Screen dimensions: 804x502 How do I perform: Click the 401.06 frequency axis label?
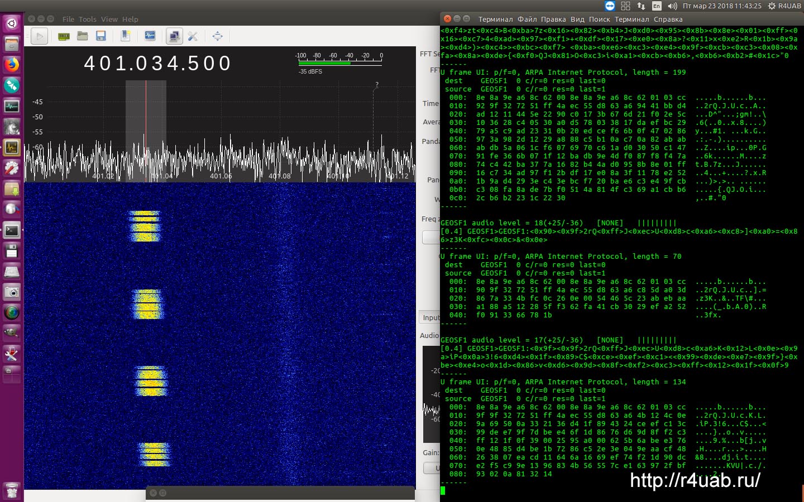[221, 176]
